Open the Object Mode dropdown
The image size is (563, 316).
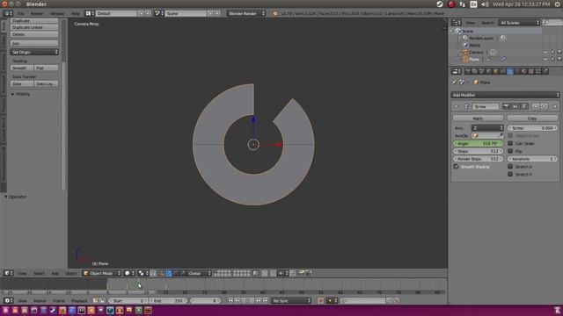pos(102,273)
